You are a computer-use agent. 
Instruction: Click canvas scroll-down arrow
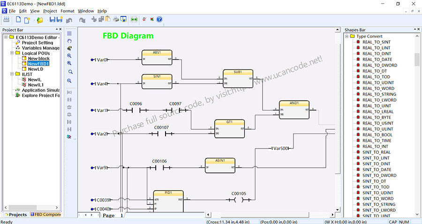(338, 210)
